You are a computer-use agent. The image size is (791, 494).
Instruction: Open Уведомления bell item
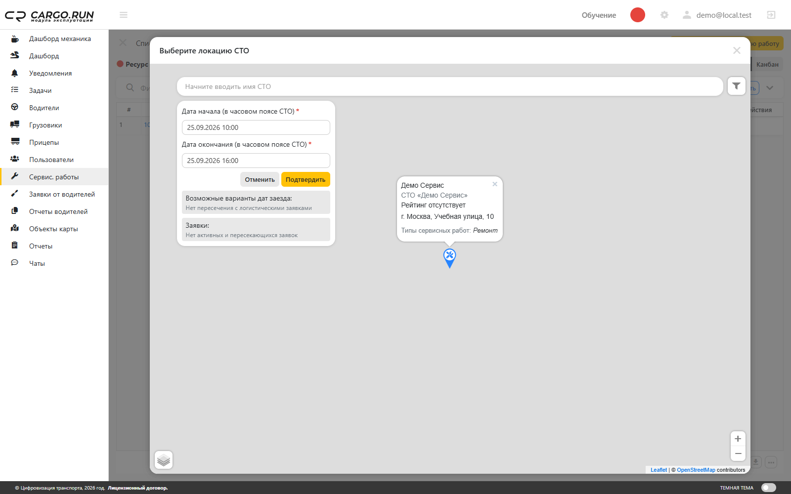point(54,73)
